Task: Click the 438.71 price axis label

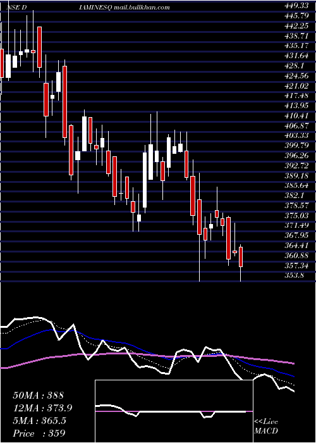Action: pos(298,35)
